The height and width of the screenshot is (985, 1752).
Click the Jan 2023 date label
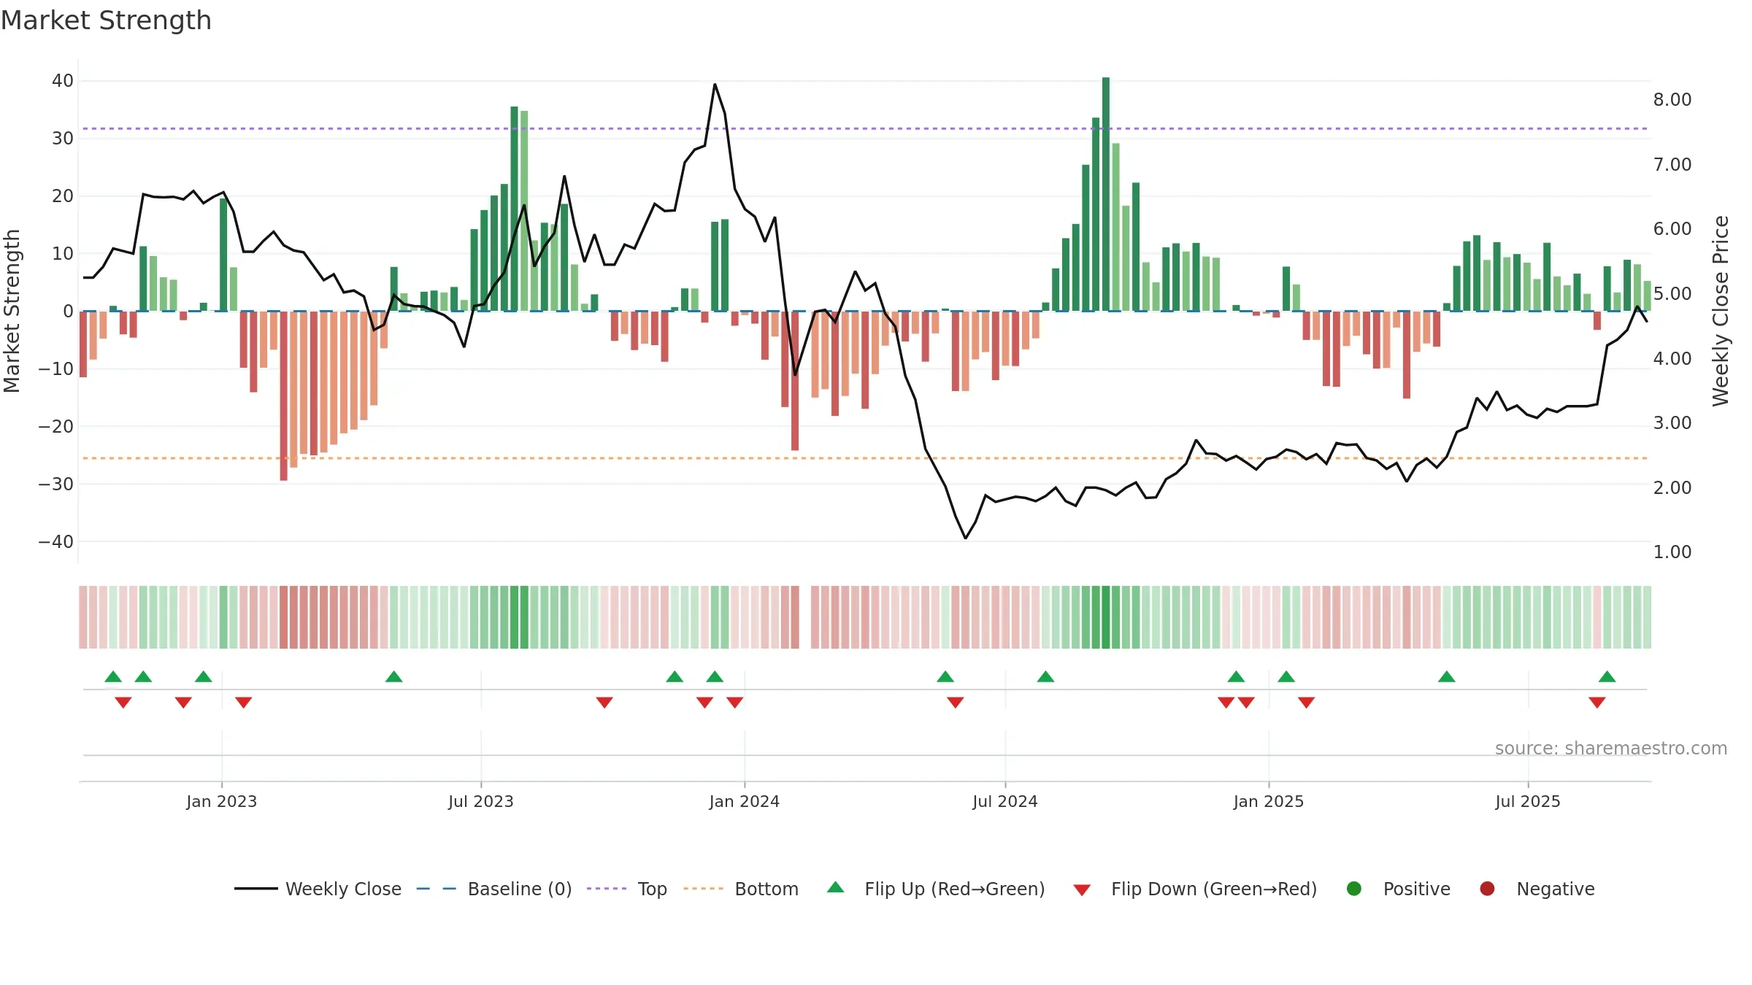coord(221,801)
